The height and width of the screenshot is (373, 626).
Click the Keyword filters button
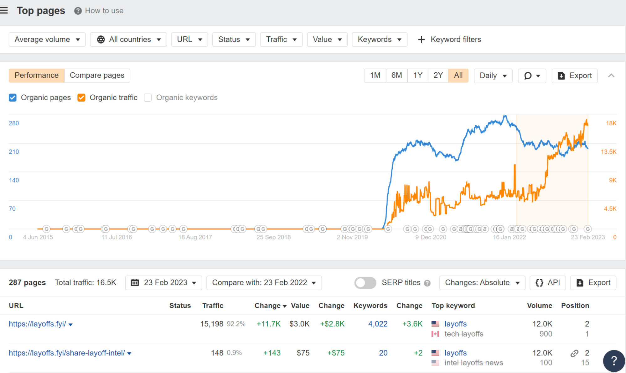[x=449, y=39]
